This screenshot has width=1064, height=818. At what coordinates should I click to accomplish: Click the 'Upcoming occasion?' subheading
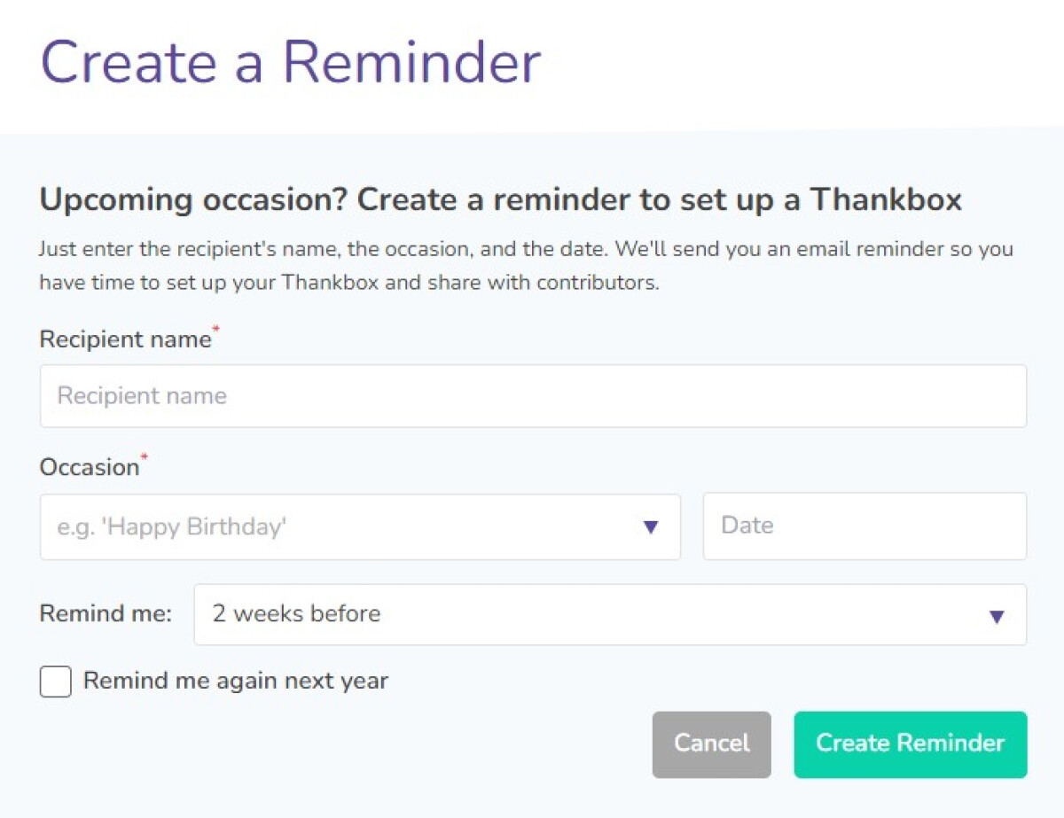[500, 200]
